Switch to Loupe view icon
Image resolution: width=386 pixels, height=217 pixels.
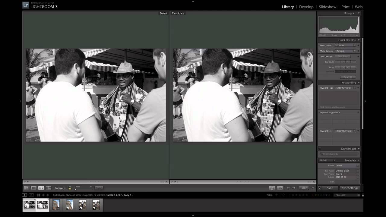(x=34, y=188)
